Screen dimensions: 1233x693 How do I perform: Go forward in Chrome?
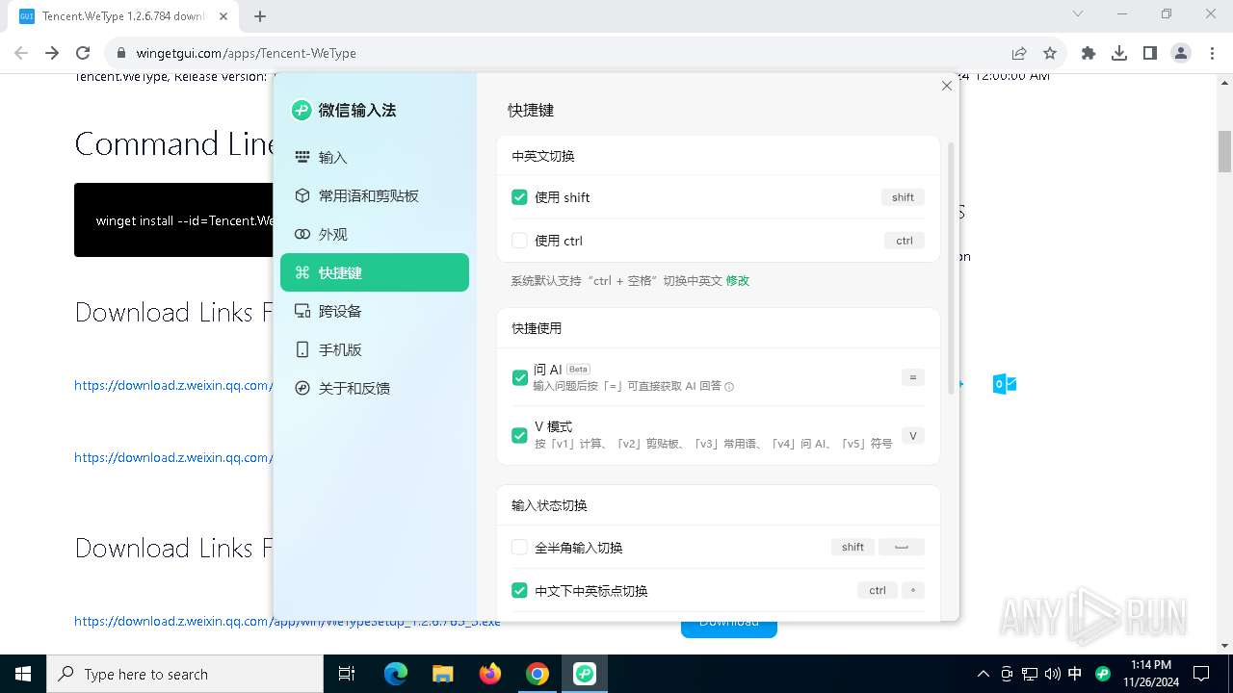[52, 53]
